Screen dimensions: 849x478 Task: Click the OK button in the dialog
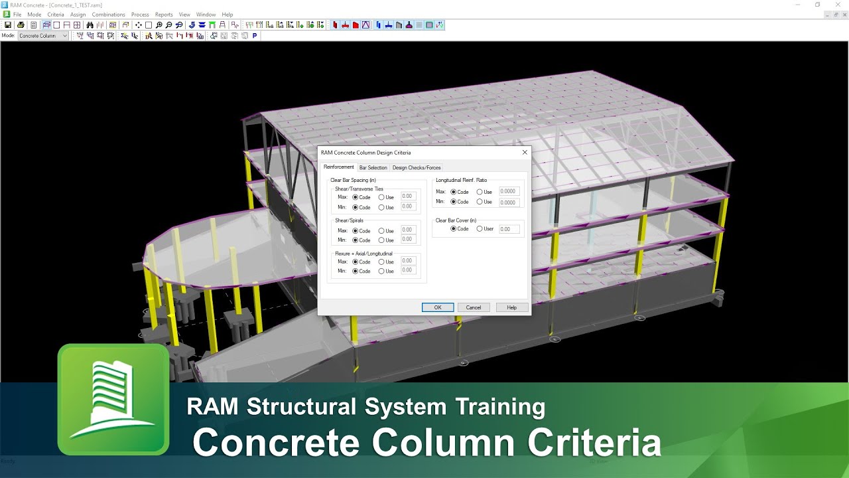(x=438, y=307)
